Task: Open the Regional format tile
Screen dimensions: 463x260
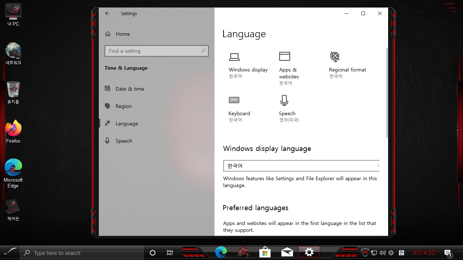Action: 348,65
